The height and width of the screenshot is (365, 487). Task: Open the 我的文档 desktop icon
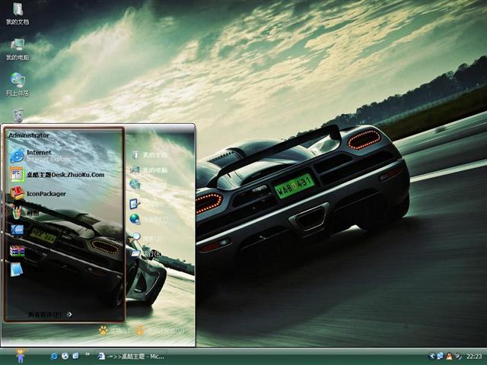(18, 13)
